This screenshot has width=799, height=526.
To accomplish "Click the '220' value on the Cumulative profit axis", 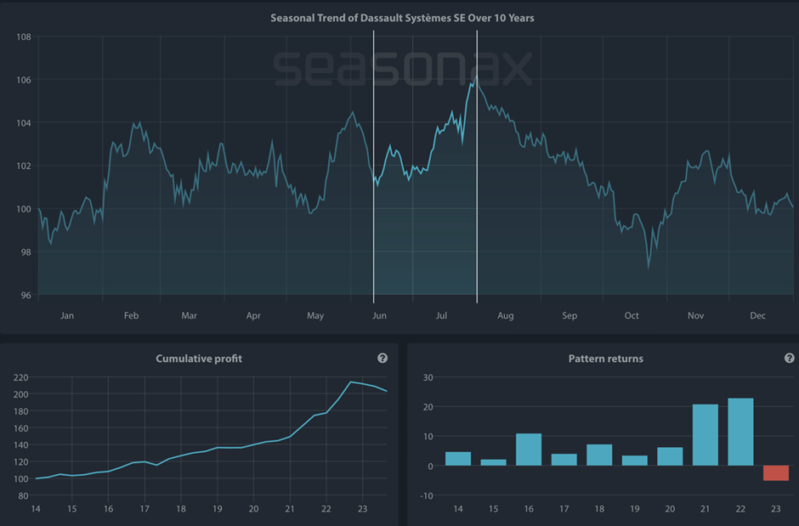I will coord(21,377).
